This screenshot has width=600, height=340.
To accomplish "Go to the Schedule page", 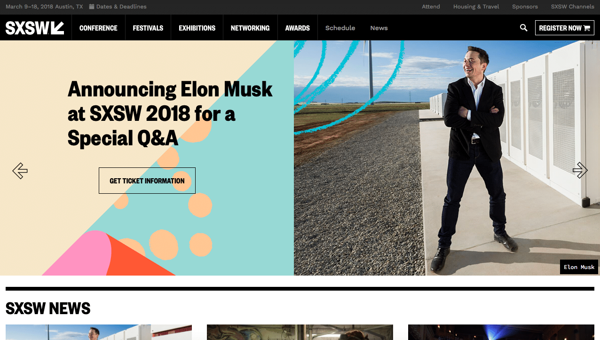I will [340, 28].
